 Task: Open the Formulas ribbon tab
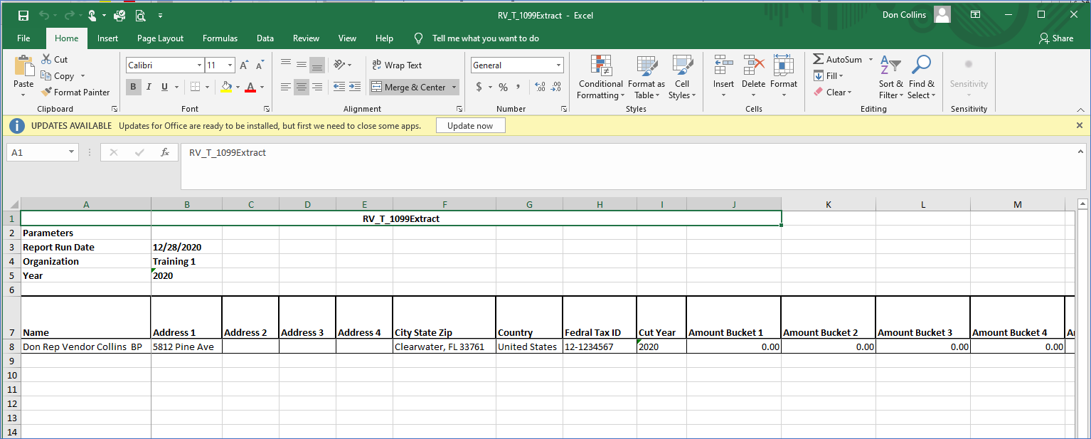220,38
